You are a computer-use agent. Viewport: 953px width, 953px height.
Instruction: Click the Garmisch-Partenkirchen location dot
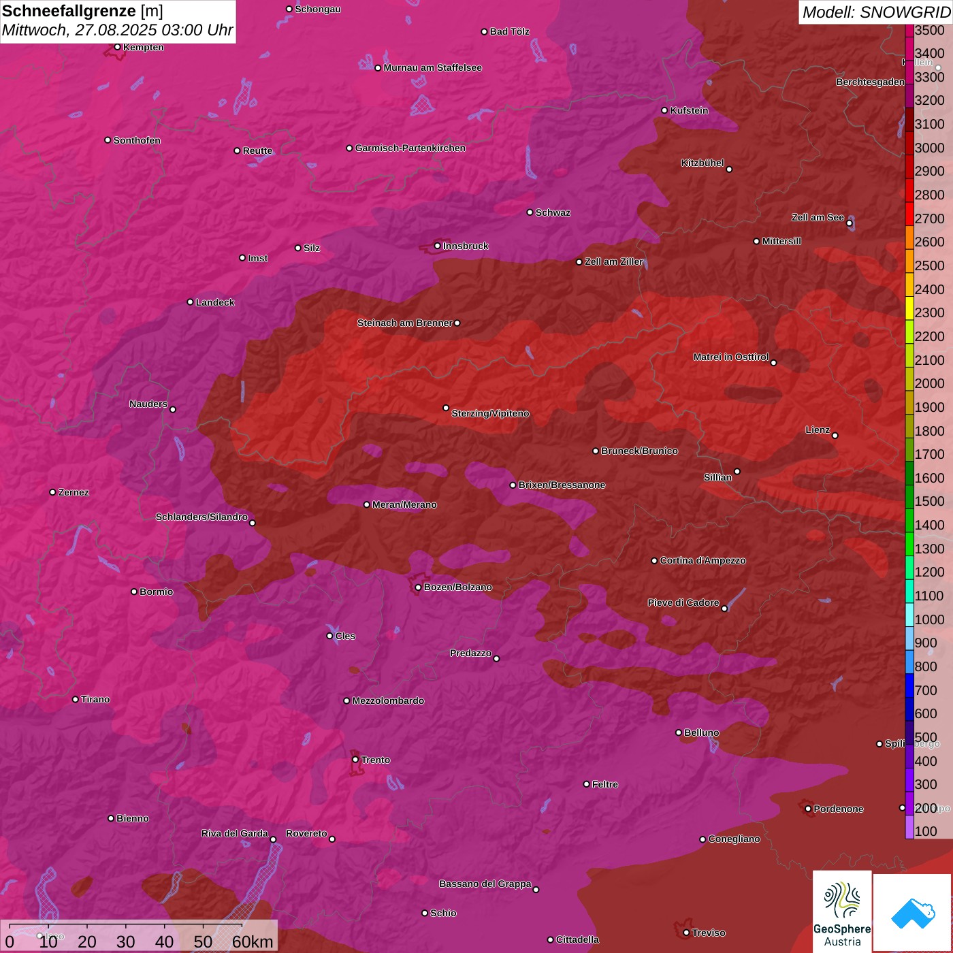(x=349, y=148)
